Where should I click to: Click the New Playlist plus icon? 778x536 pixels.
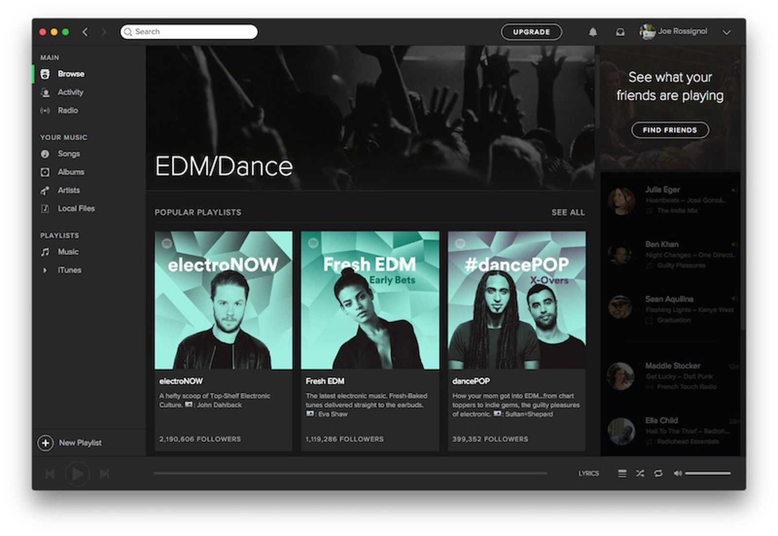click(46, 443)
